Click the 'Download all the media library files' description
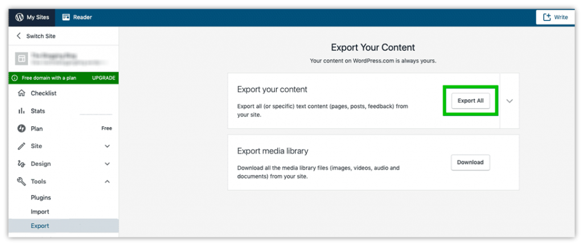The width and height of the screenshot is (583, 246). click(318, 173)
